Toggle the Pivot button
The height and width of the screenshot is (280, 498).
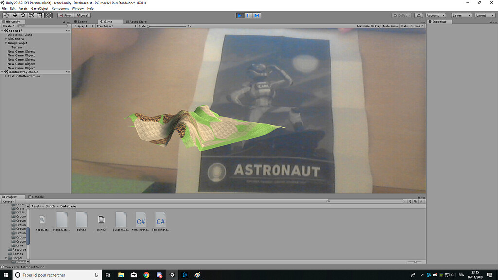click(66, 15)
